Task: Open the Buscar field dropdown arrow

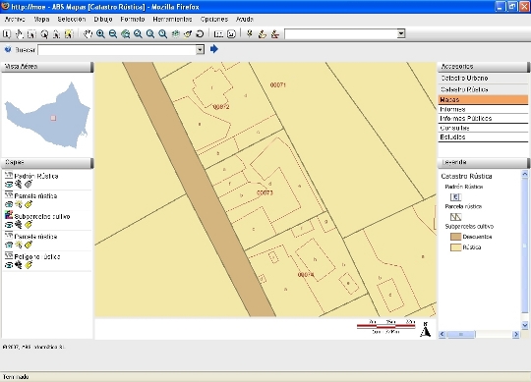Action: tap(201, 50)
